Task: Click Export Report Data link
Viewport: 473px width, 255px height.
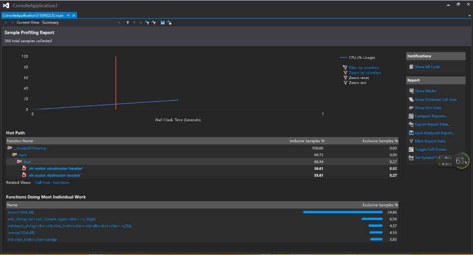Action: point(432,124)
